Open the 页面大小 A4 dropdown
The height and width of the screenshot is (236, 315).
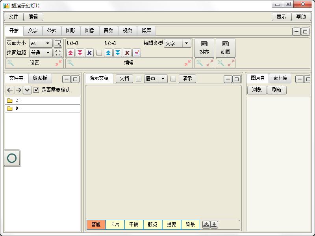48,43
